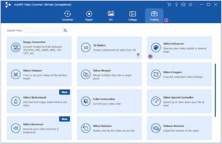Click inside the Search Tool field
The height and width of the screenshot is (144, 222).
tap(46, 30)
